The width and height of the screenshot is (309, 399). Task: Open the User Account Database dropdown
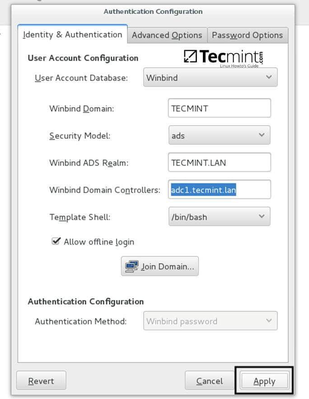(x=210, y=77)
